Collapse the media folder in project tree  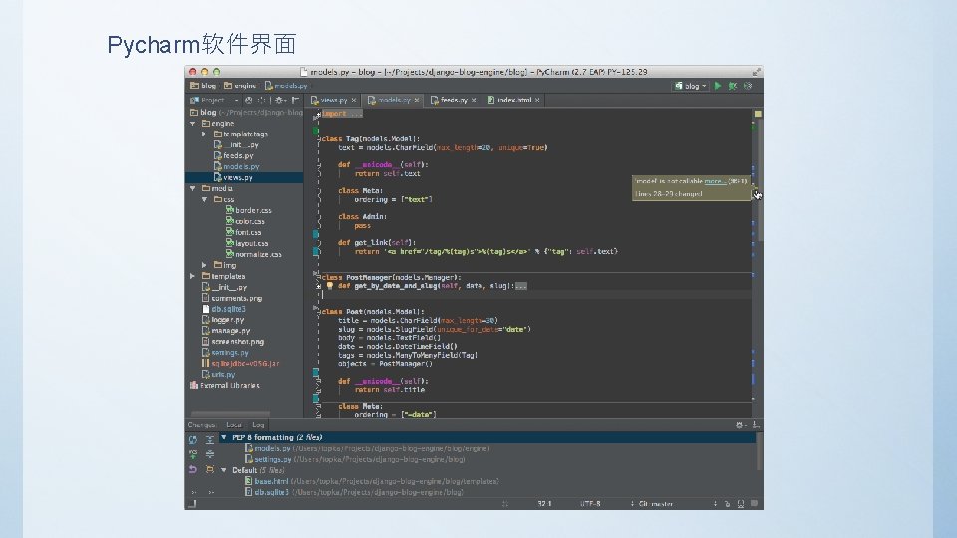coord(193,189)
